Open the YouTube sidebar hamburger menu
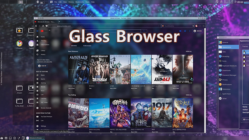 tap(37, 31)
